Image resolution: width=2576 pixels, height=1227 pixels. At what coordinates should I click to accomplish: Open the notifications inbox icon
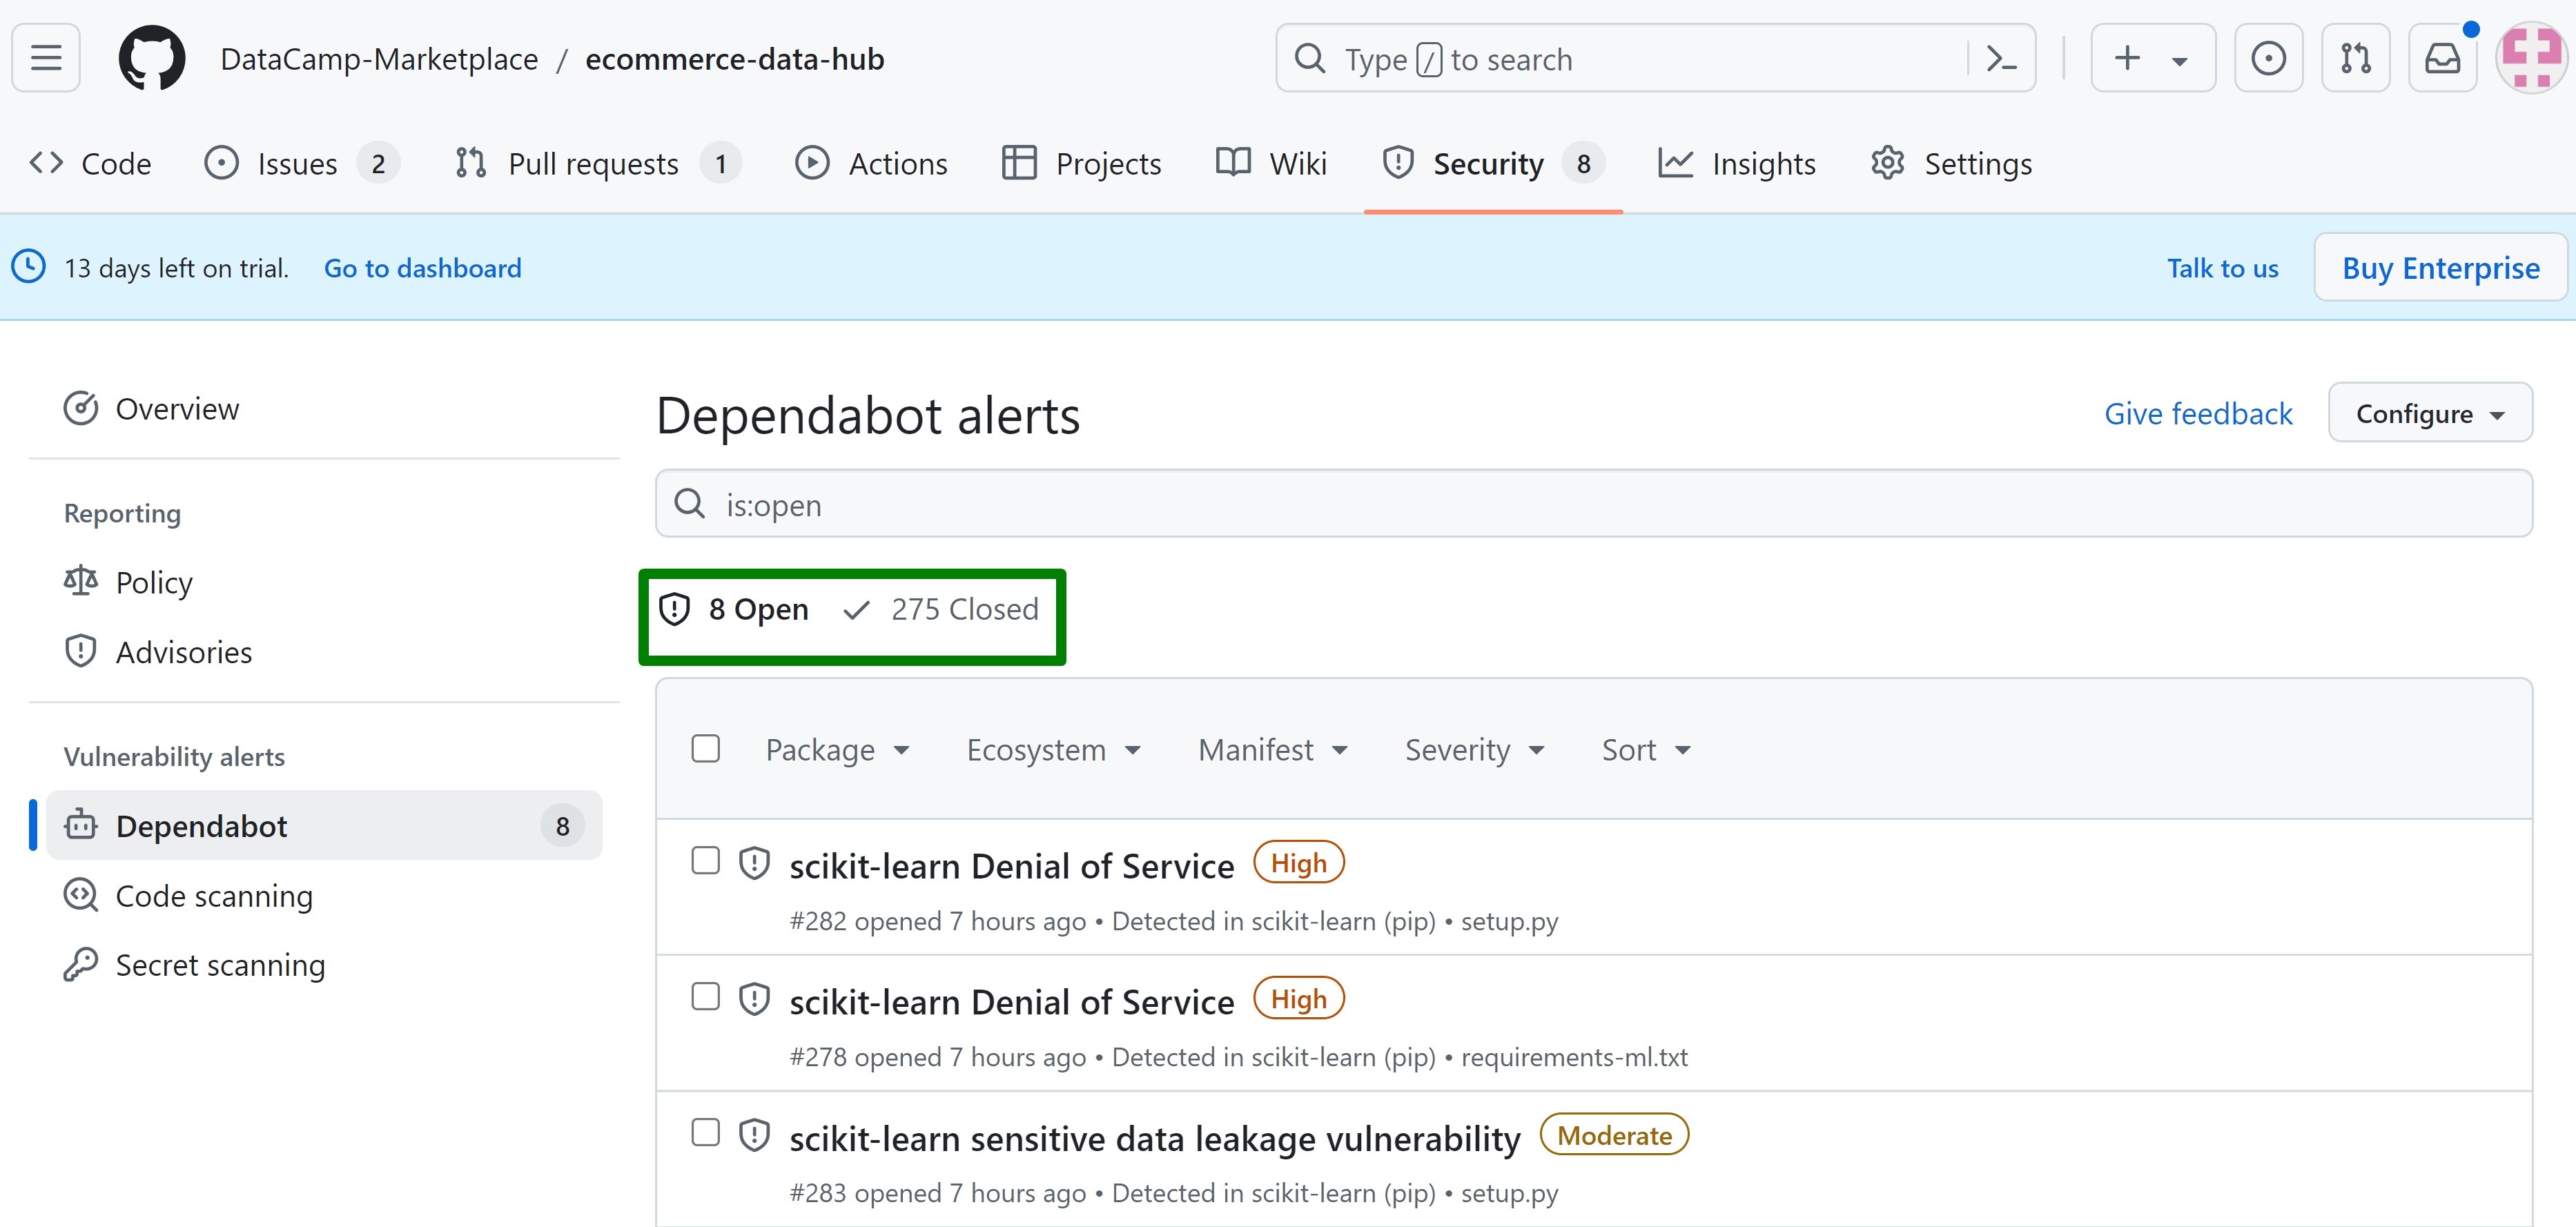click(x=2442, y=58)
